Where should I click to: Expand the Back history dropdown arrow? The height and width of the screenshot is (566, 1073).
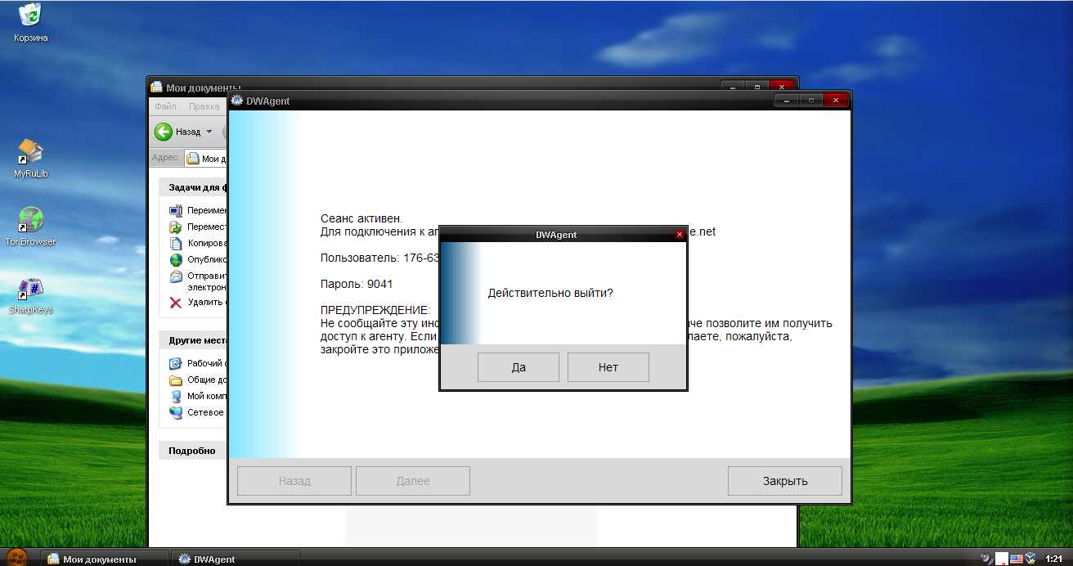coord(209,132)
